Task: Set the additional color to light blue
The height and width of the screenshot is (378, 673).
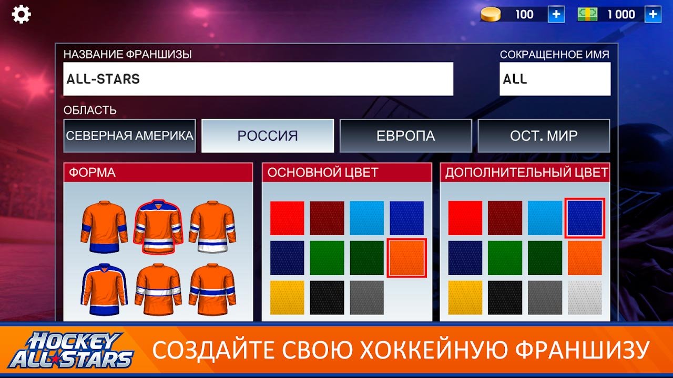Action: (545, 218)
